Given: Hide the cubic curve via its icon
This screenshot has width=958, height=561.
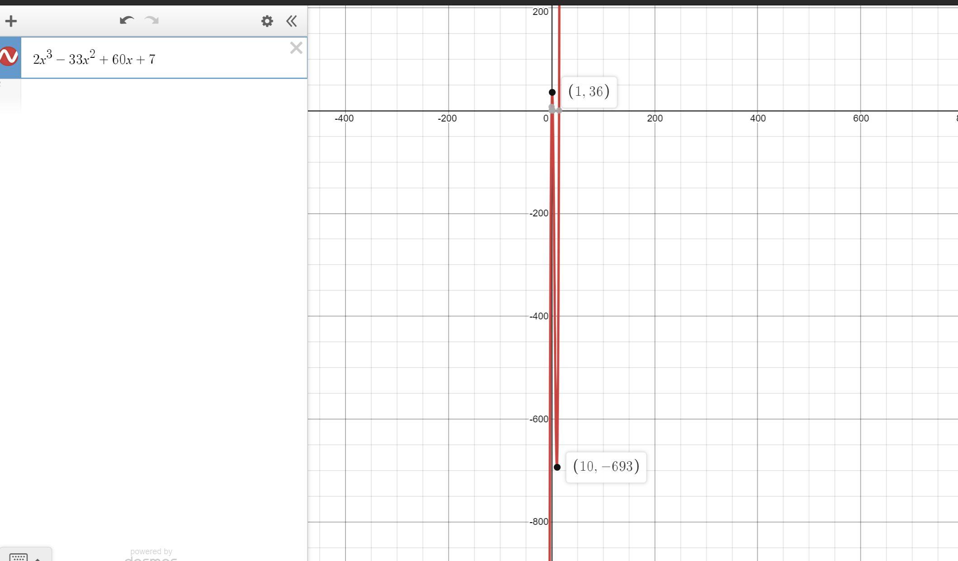Looking at the screenshot, I should (9, 57).
